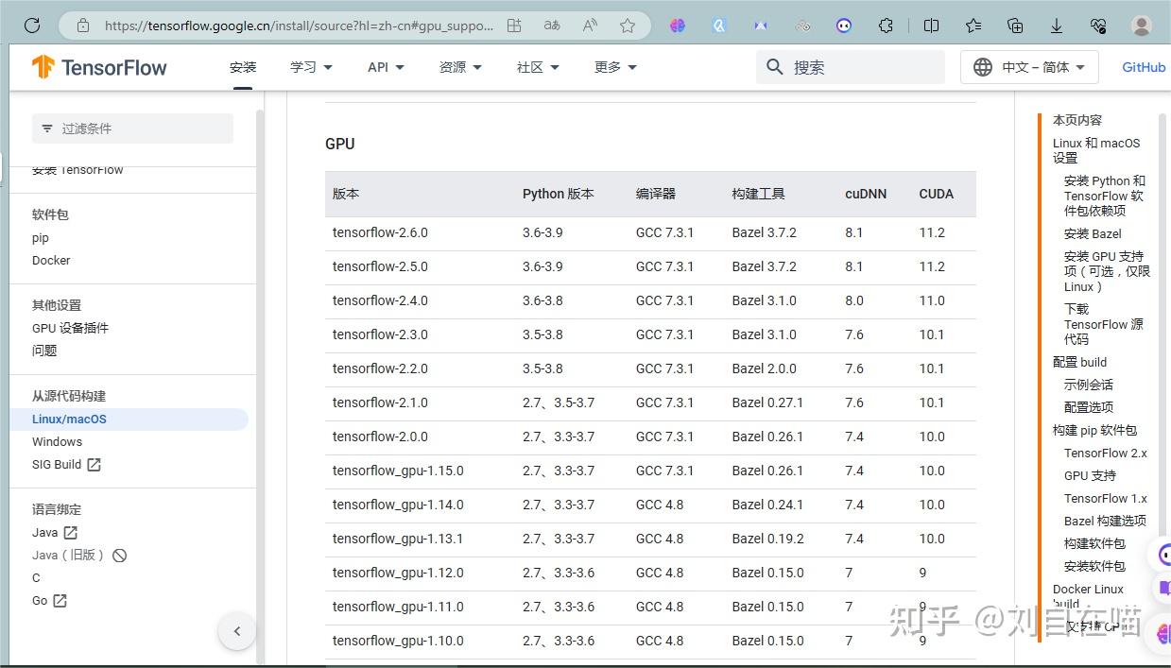The image size is (1171, 668).
Task: Open the split screen icon
Action: tap(931, 26)
